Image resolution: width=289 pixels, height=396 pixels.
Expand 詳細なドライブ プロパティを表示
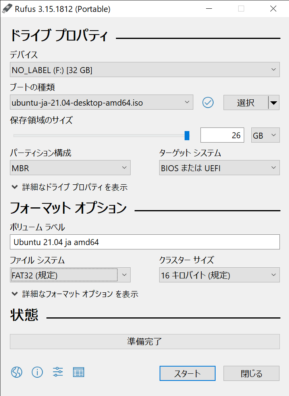69,187
